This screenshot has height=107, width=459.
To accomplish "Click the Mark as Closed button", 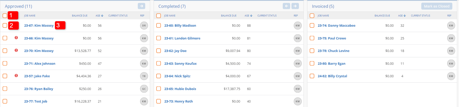I will (437, 6).
